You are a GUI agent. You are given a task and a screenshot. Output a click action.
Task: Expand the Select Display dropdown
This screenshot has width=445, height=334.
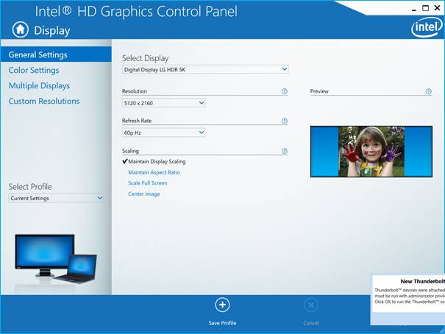pyautogui.click(x=205, y=70)
